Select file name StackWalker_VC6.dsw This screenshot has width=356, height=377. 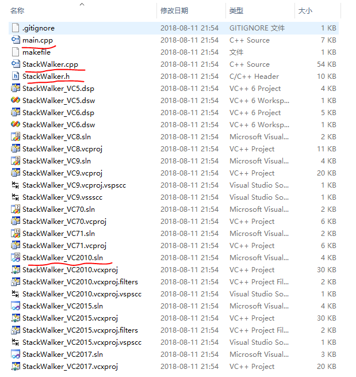tap(59, 124)
